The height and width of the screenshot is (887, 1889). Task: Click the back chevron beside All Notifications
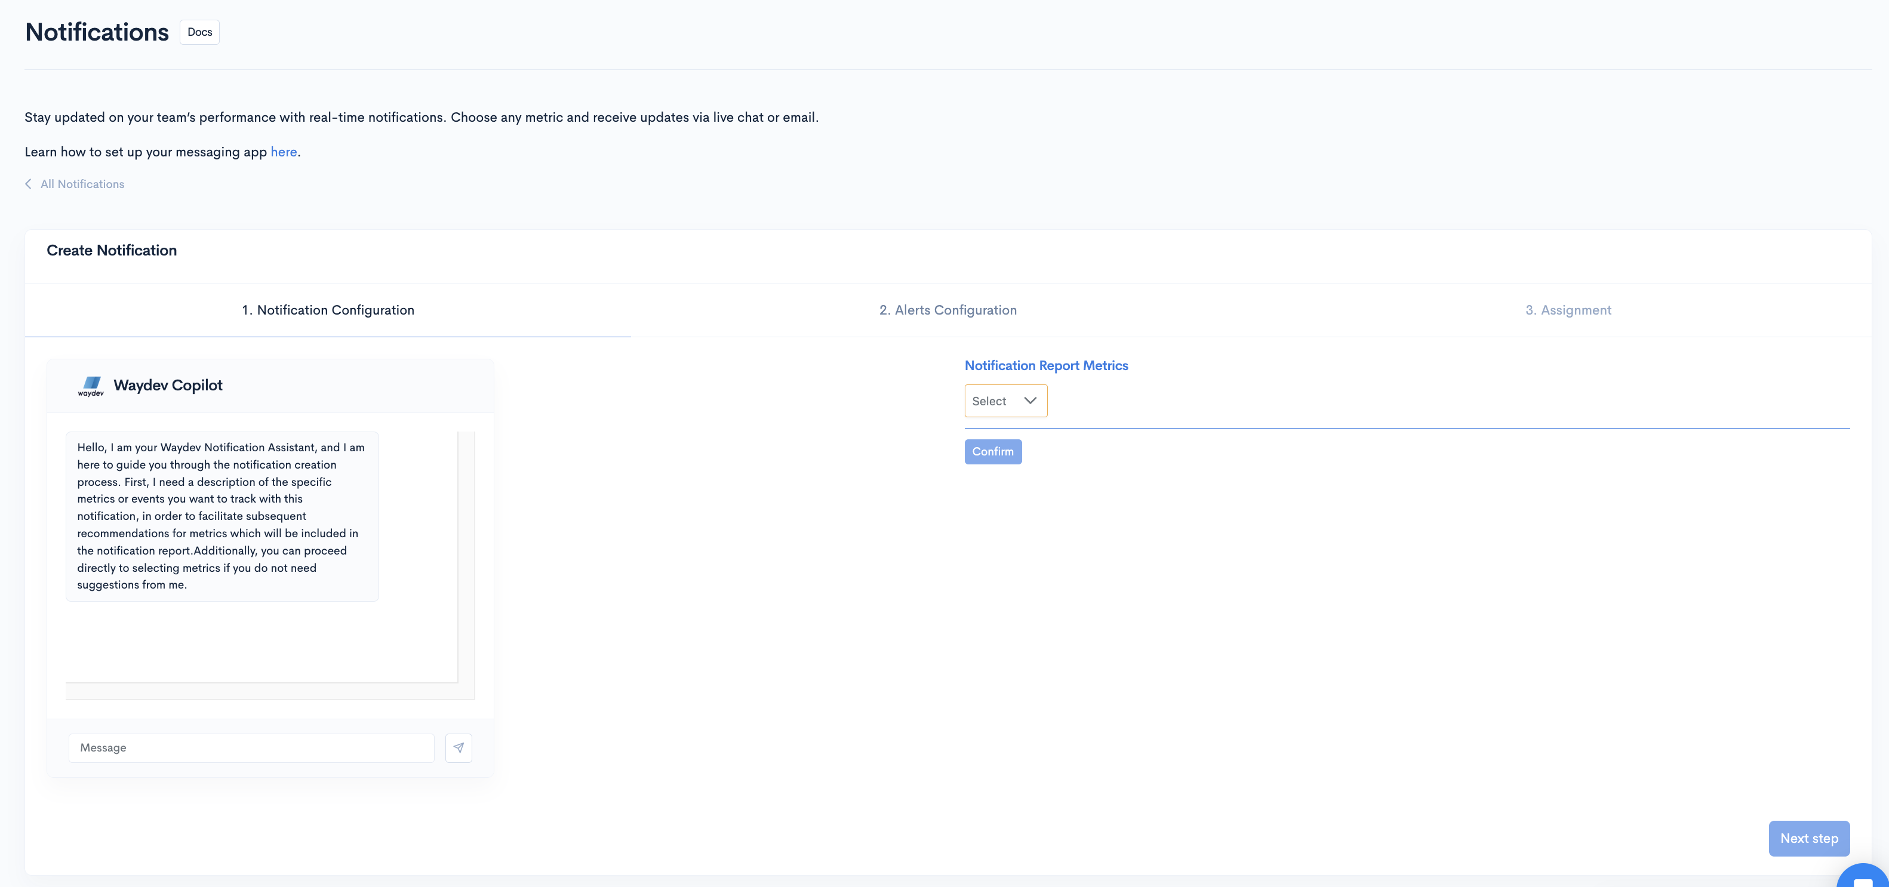coord(29,184)
